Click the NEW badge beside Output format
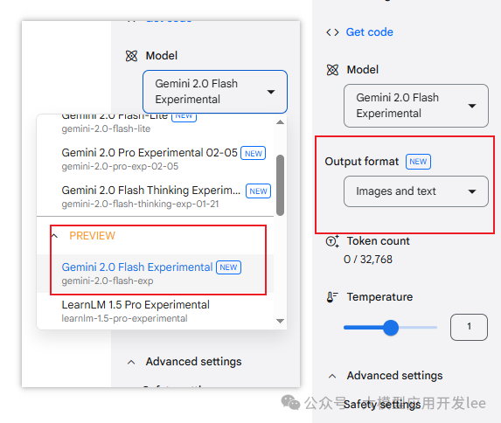501x423 pixels. [418, 162]
